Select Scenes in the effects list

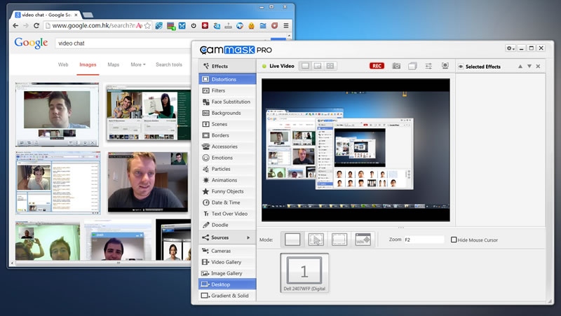point(227,124)
